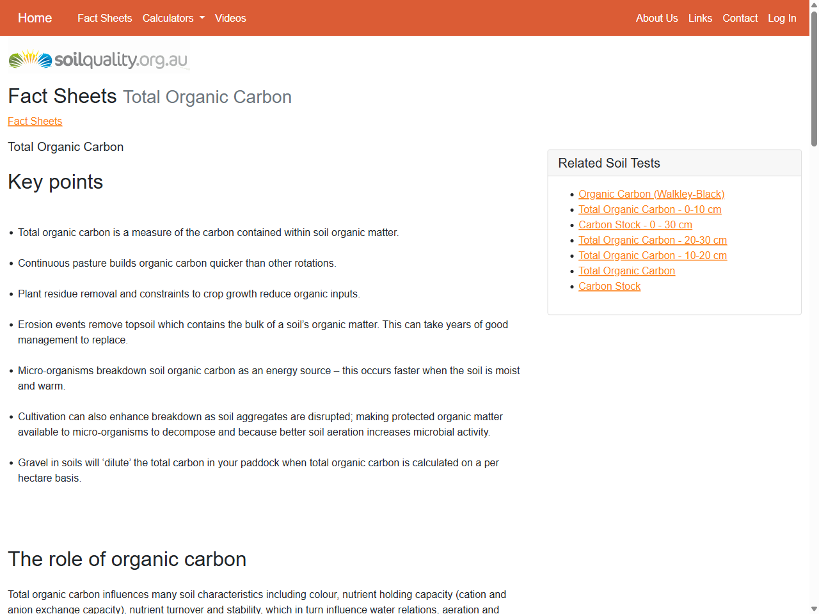
Task: Click the scrollbar up arrow
Action: (813, 5)
